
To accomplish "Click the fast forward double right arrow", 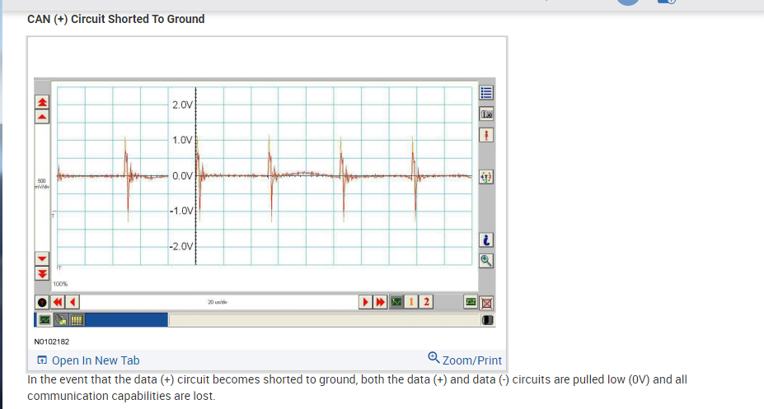I will coord(380,302).
